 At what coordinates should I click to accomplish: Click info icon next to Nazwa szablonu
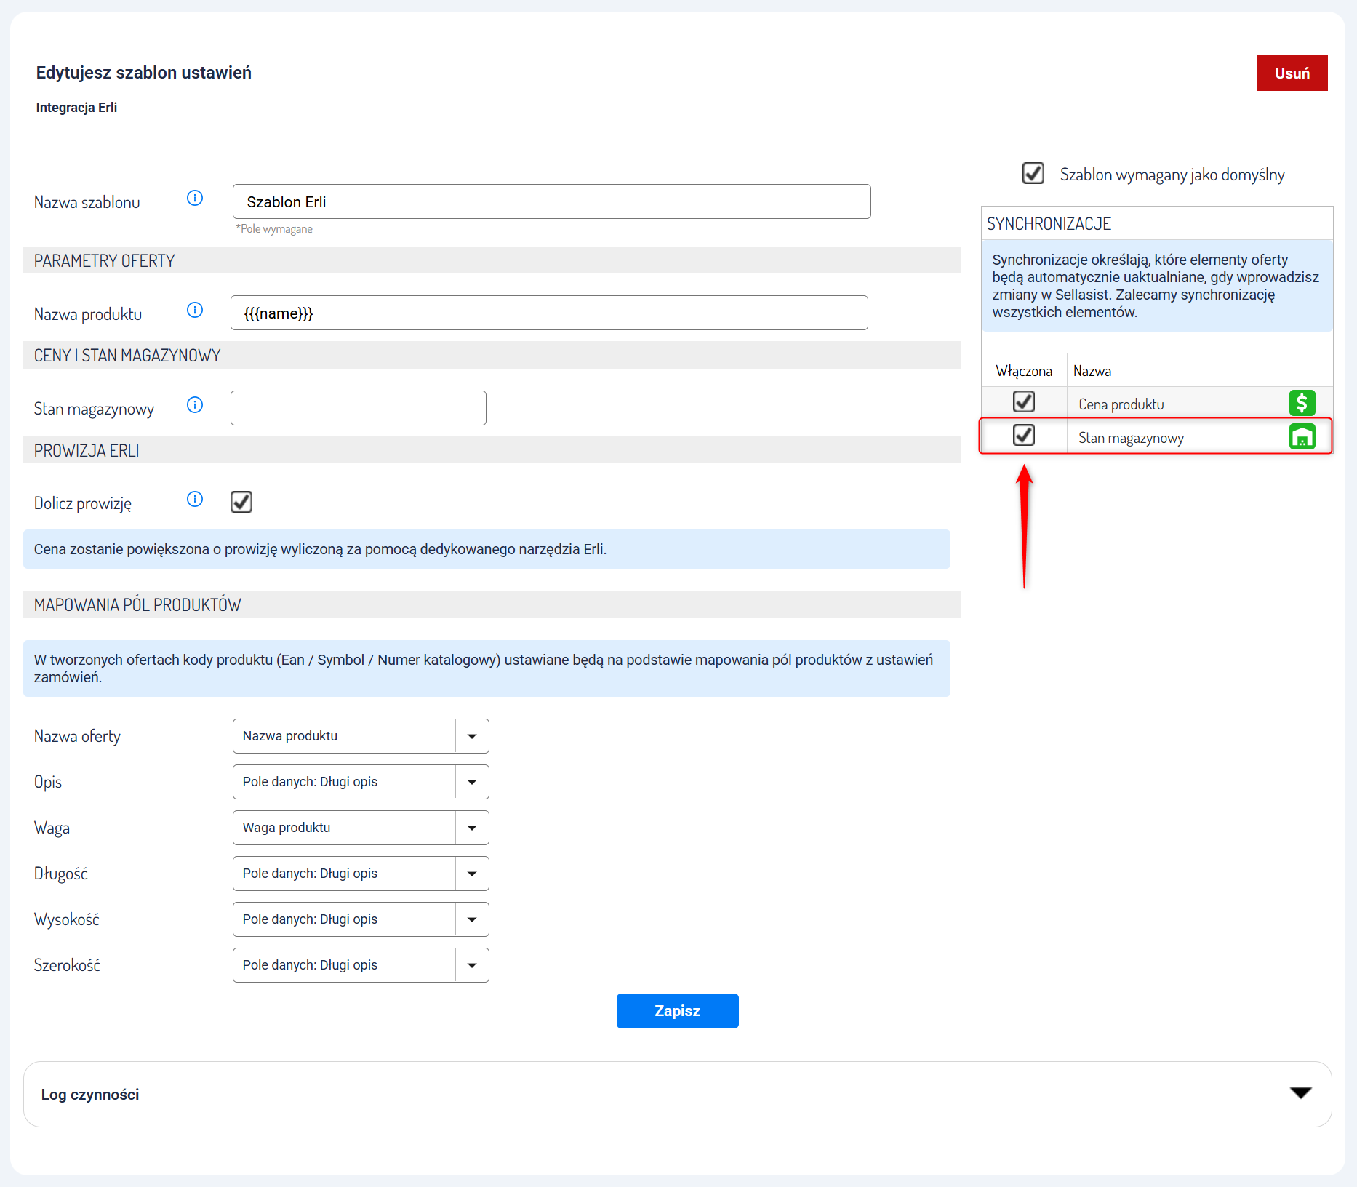[x=195, y=198]
